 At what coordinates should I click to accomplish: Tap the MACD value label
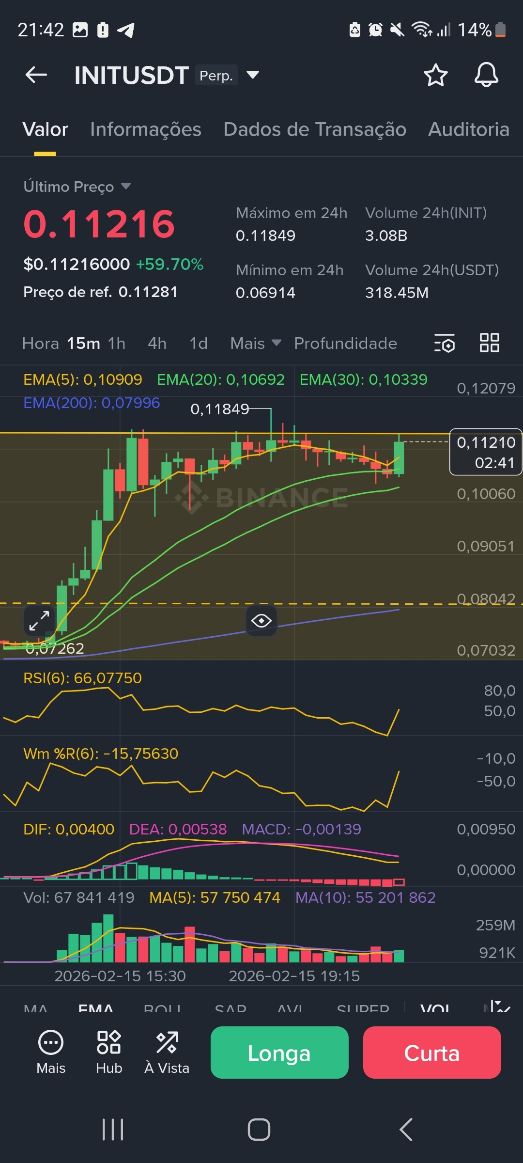[302, 829]
